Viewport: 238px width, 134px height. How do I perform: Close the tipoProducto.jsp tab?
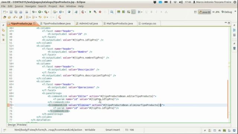(x=34, y=23)
